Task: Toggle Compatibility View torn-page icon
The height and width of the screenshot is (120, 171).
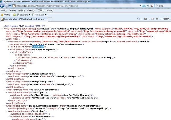Action: tap(144, 6)
